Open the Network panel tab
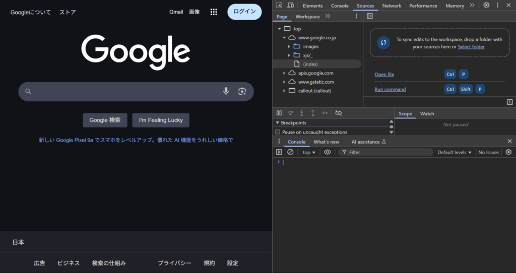Screen dimensions: 516x273 coord(391,6)
